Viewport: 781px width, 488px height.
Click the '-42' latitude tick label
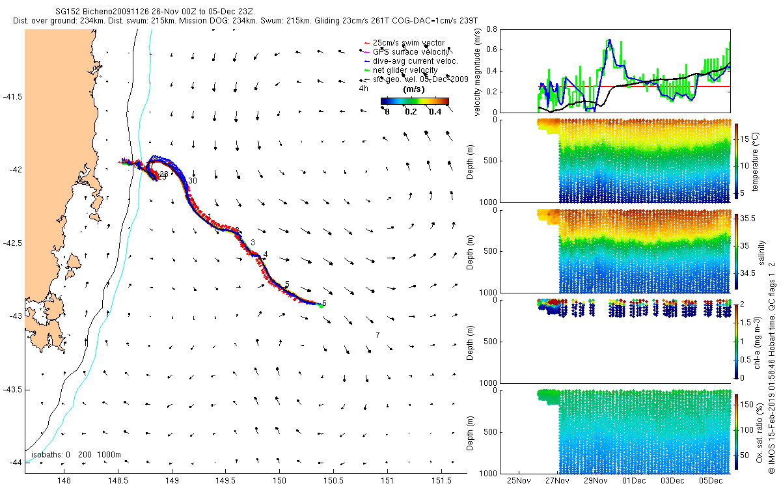pos(15,169)
